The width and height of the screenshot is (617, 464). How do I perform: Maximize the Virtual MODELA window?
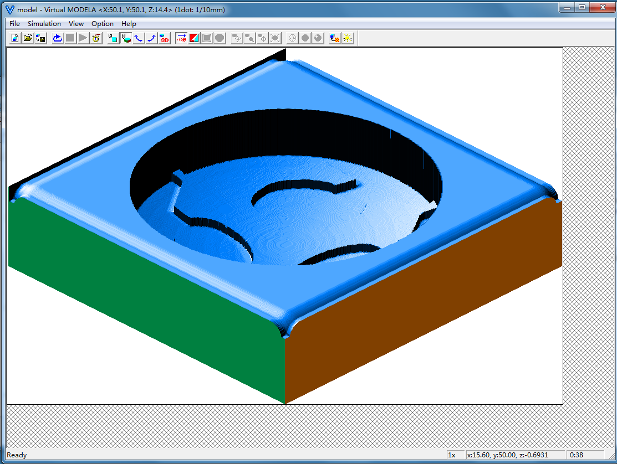[x=582, y=7]
